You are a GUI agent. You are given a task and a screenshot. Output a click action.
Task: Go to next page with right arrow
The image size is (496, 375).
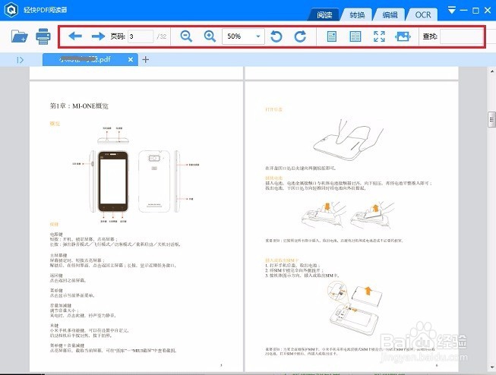click(98, 36)
